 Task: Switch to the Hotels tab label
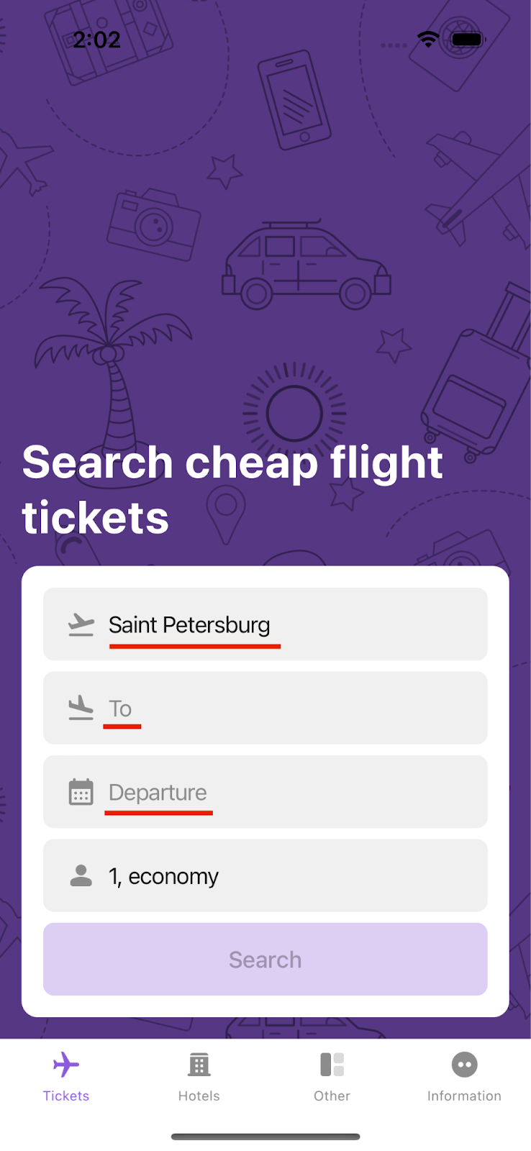(x=199, y=1096)
